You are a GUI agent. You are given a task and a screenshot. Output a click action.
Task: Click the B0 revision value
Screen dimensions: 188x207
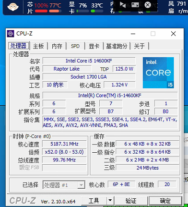[x=165, y=111]
